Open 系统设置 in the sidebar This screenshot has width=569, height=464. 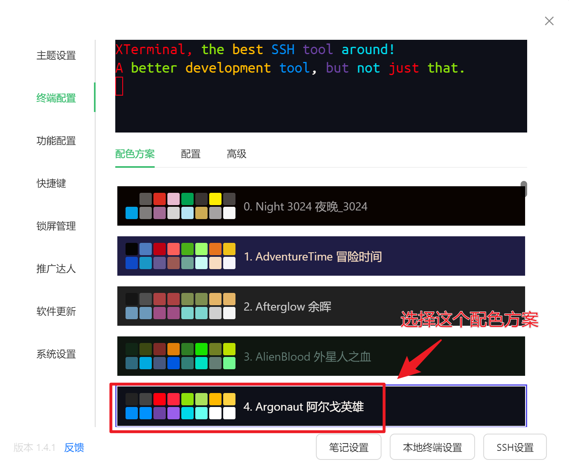point(56,354)
